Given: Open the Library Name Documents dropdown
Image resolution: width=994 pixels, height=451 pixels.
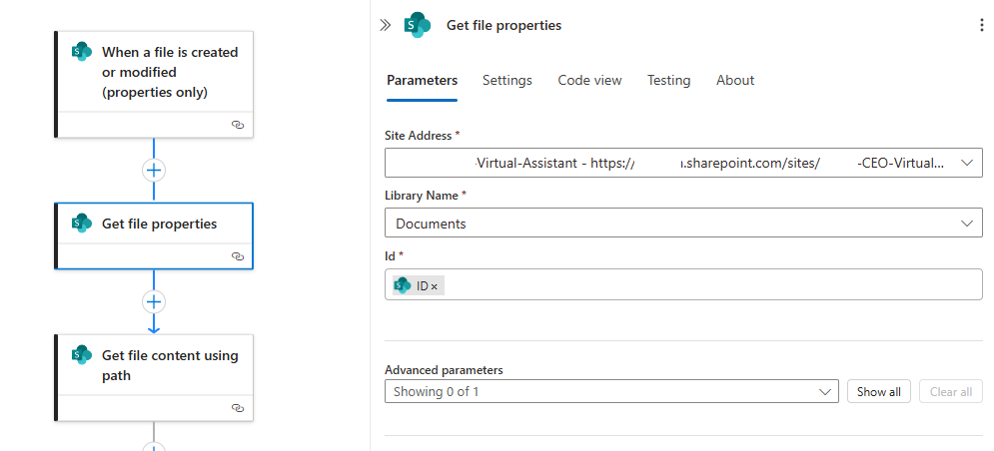Looking at the screenshot, I should click(x=966, y=224).
